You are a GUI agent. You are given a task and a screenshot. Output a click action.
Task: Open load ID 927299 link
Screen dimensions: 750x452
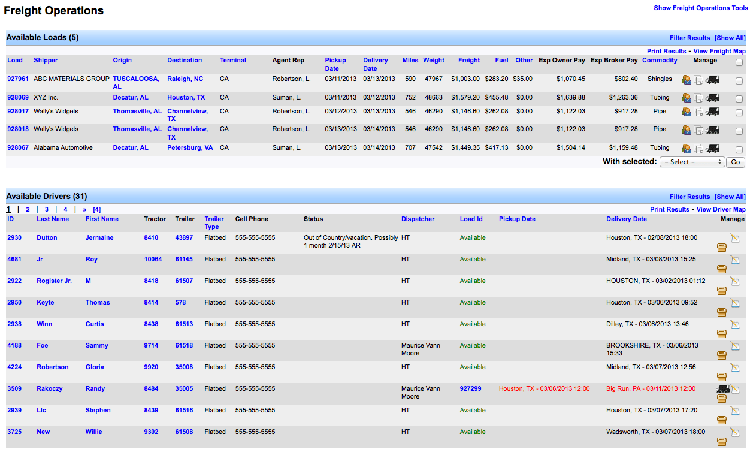coord(470,388)
